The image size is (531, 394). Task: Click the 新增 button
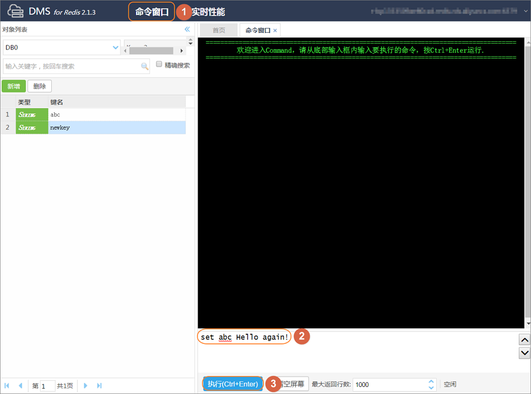point(14,86)
